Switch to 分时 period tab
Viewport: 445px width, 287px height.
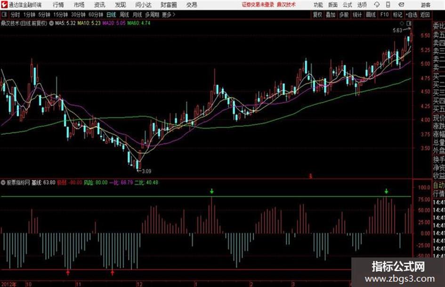click(15, 15)
